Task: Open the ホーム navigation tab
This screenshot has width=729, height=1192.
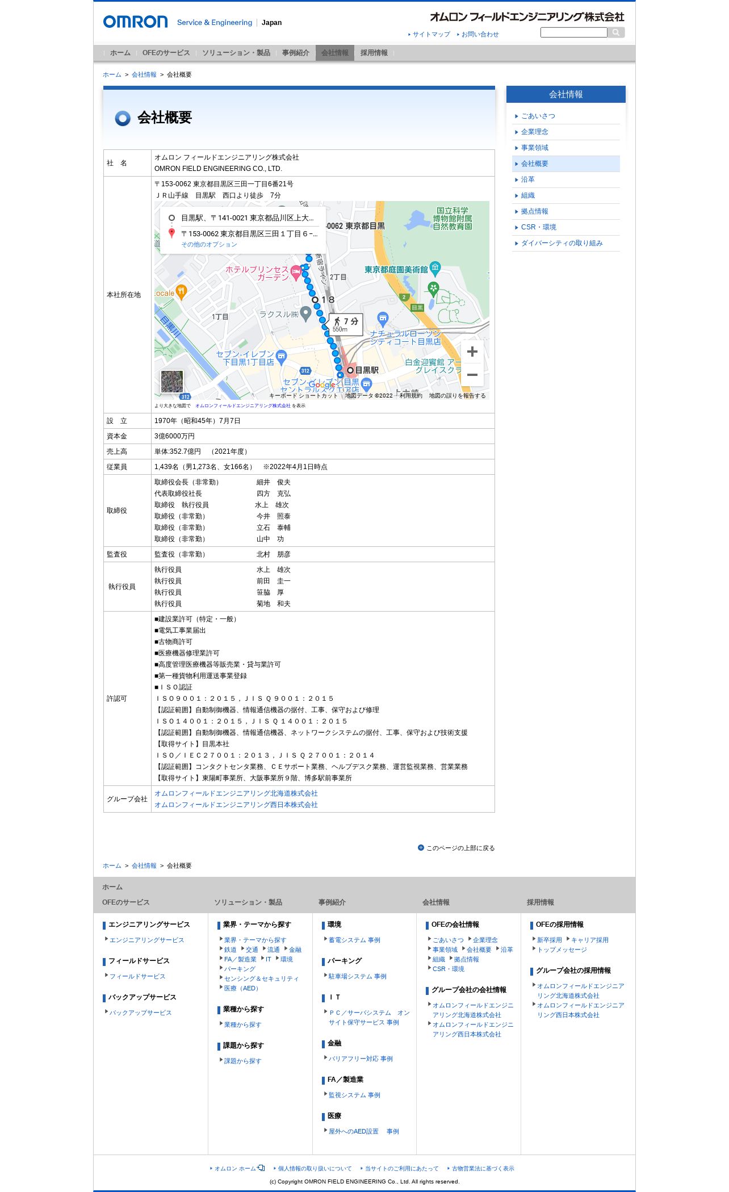Action: [x=120, y=53]
